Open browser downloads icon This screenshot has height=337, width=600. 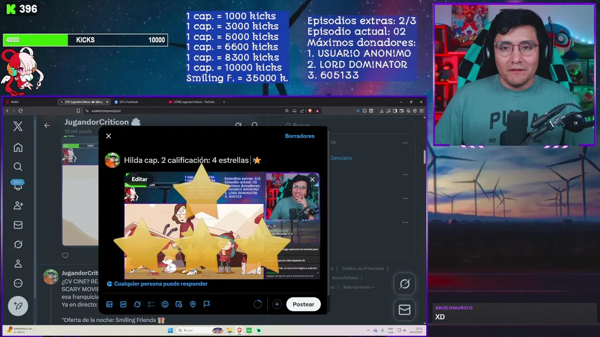click(x=382, y=111)
